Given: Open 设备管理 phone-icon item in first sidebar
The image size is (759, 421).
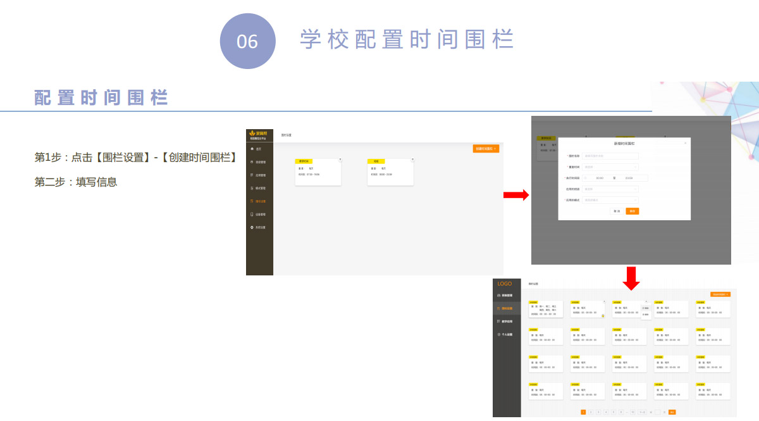Looking at the screenshot, I should [259, 215].
